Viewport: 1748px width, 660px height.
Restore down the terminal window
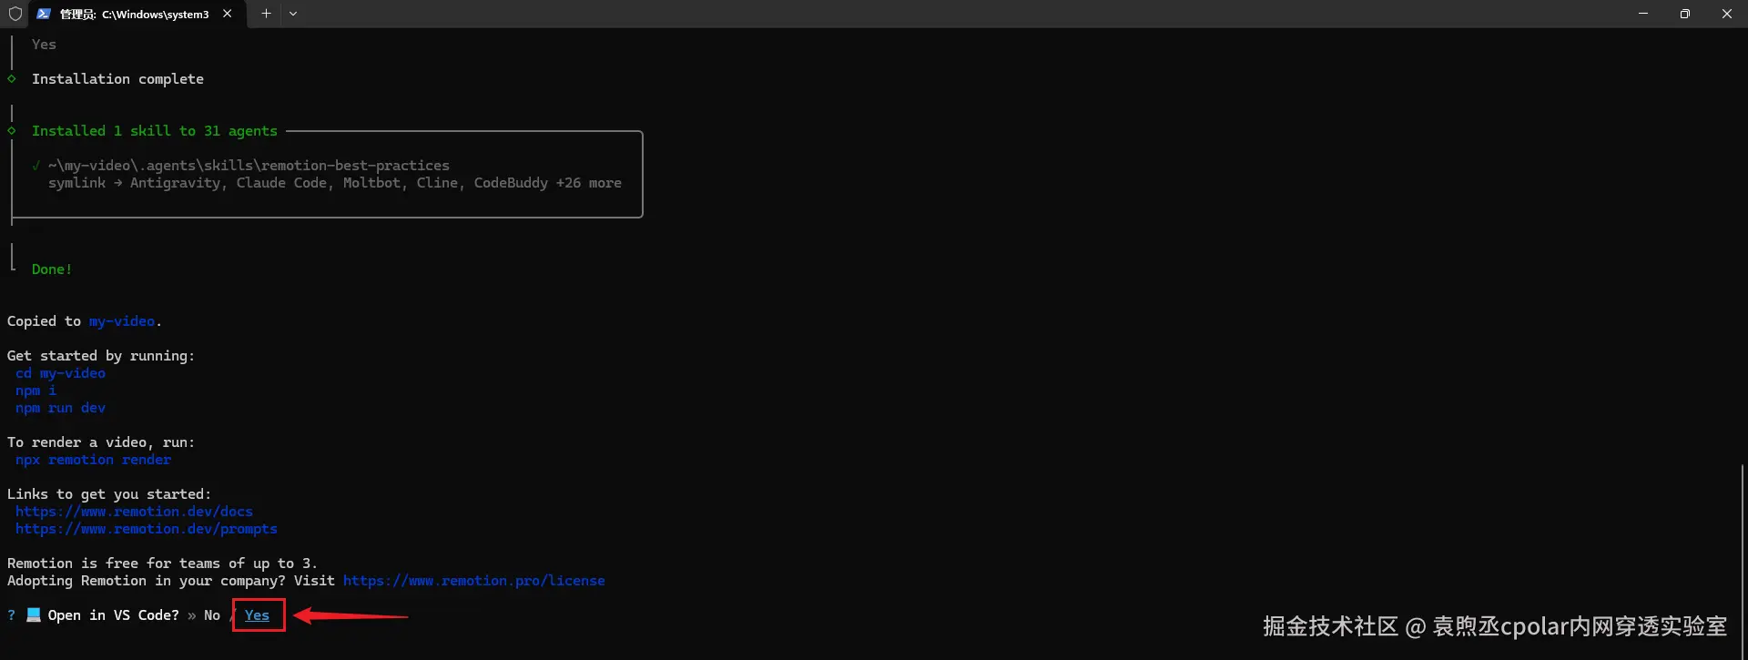1685,14
